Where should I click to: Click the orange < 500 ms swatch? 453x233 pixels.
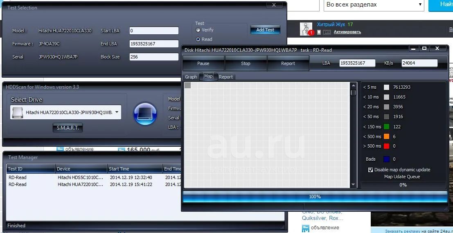pyautogui.click(x=386, y=136)
